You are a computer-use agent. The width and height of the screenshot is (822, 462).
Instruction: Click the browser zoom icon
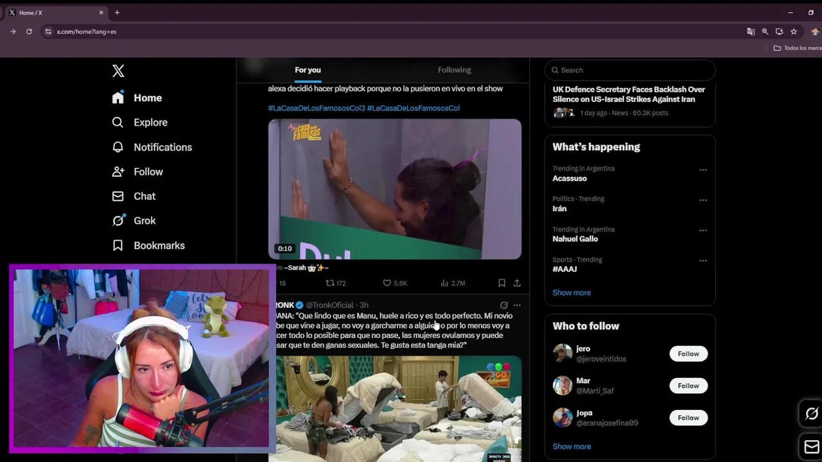[765, 31]
